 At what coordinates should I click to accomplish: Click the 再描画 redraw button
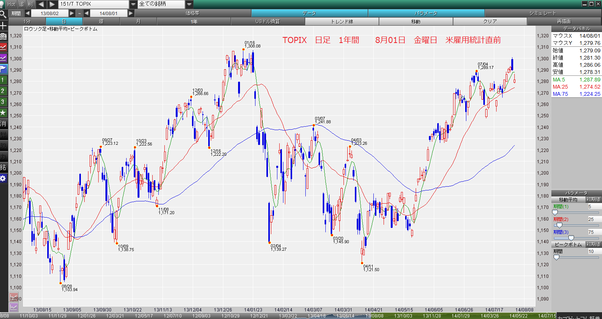(x=564, y=21)
